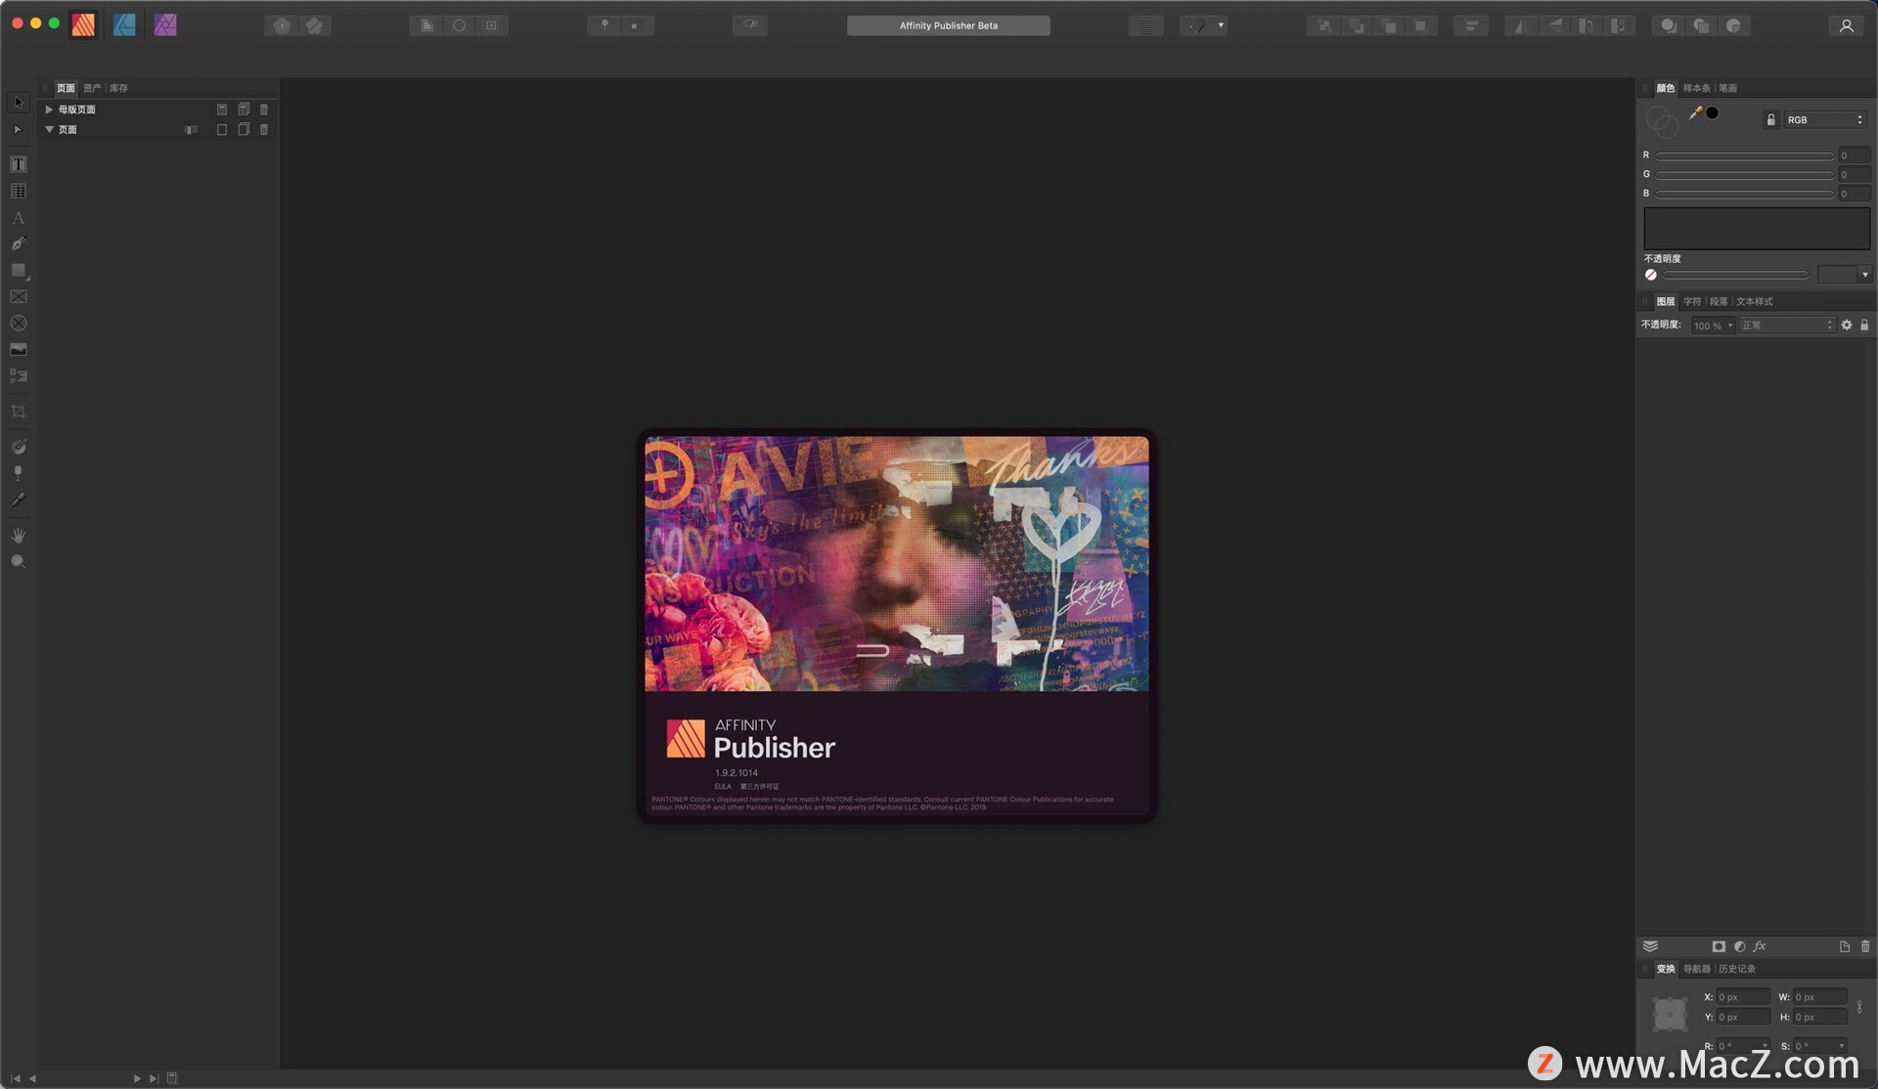The height and width of the screenshot is (1089, 1878).
Task: Select the Zoom magnifier tool
Action: point(18,562)
